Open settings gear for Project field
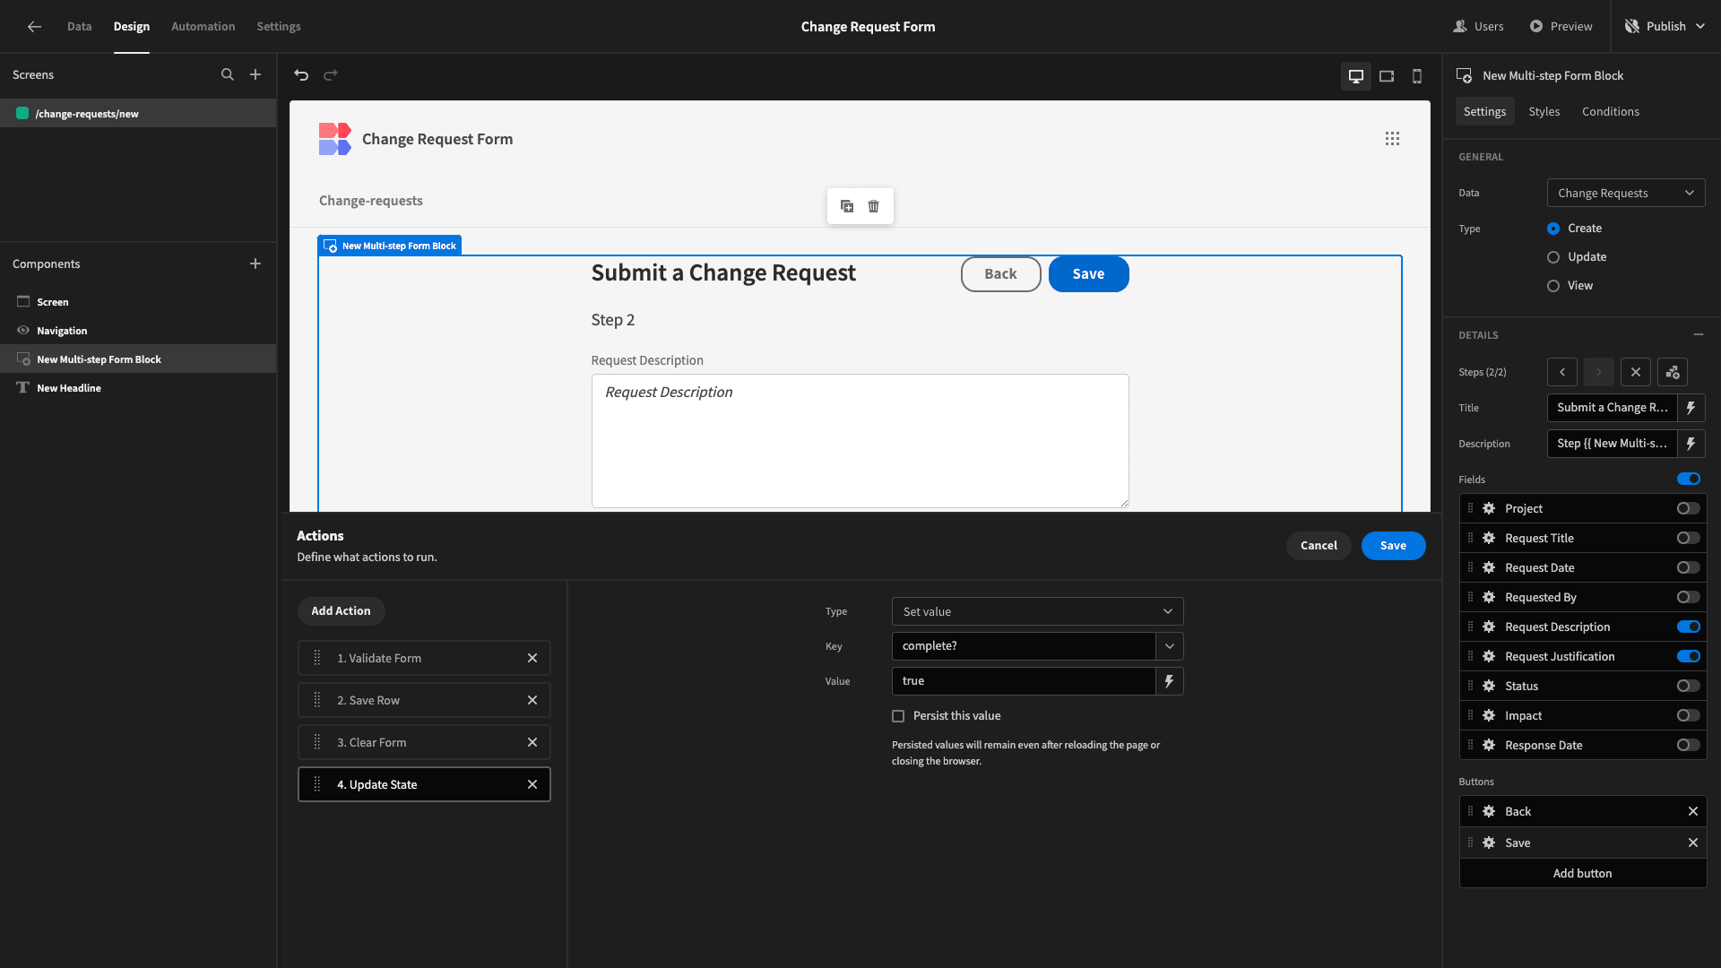 (1489, 508)
